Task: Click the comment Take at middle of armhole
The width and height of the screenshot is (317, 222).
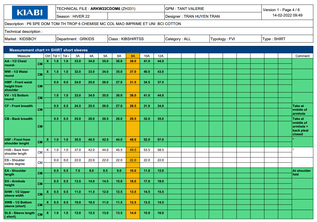Action: click(302, 110)
